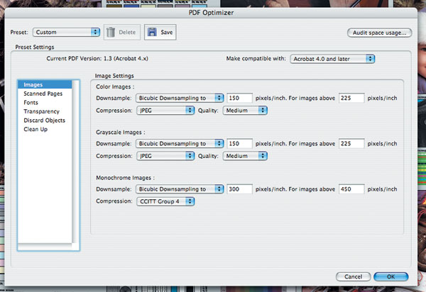The image size is (426, 292).
Task: Click the Grayscale Images heading
Action: coord(121,133)
